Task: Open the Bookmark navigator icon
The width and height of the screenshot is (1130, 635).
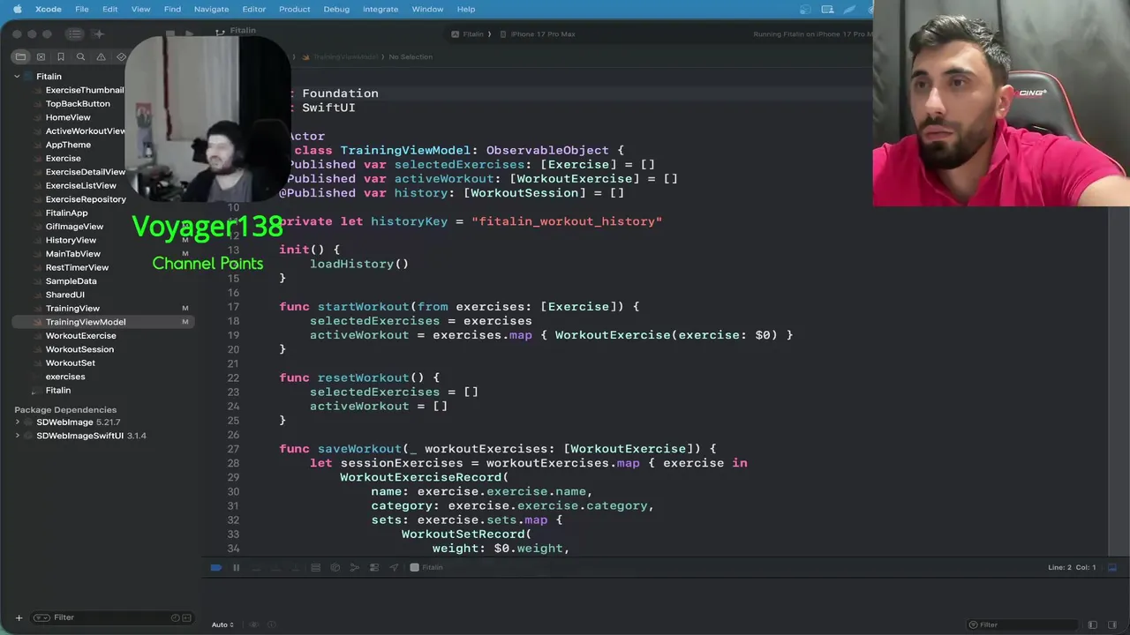Action: pyautogui.click(x=61, y=56)
